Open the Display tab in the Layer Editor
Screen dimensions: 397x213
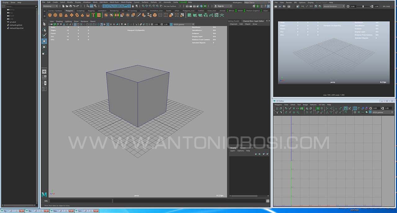tap(233, 148)
